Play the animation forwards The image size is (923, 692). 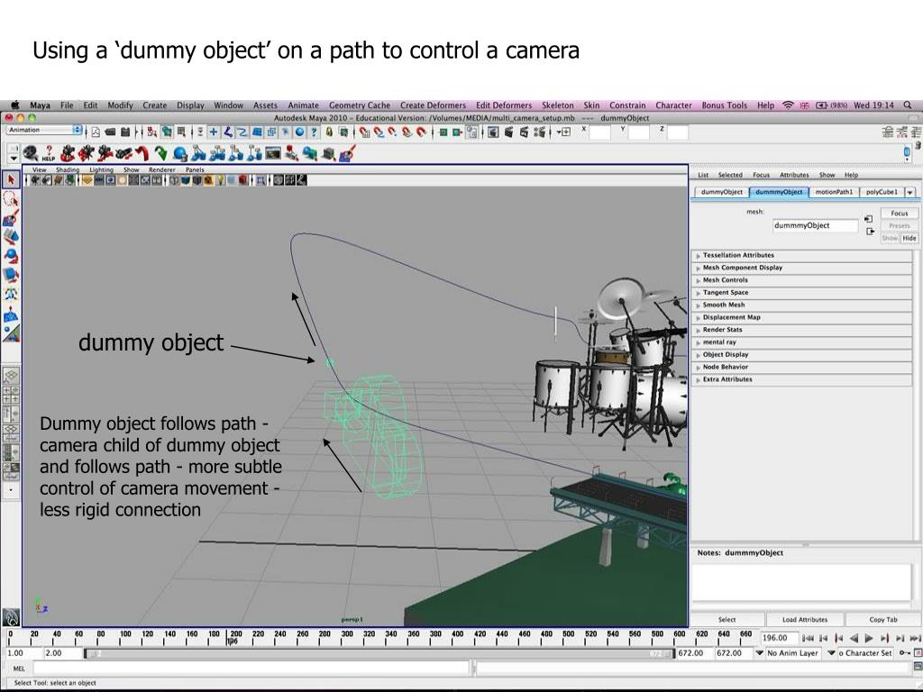click(868, 638)
